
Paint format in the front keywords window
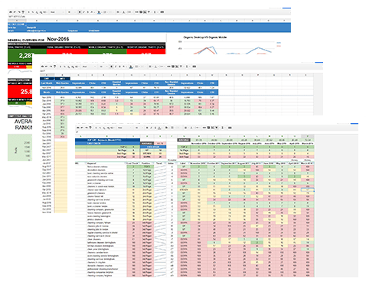point(90,128)
